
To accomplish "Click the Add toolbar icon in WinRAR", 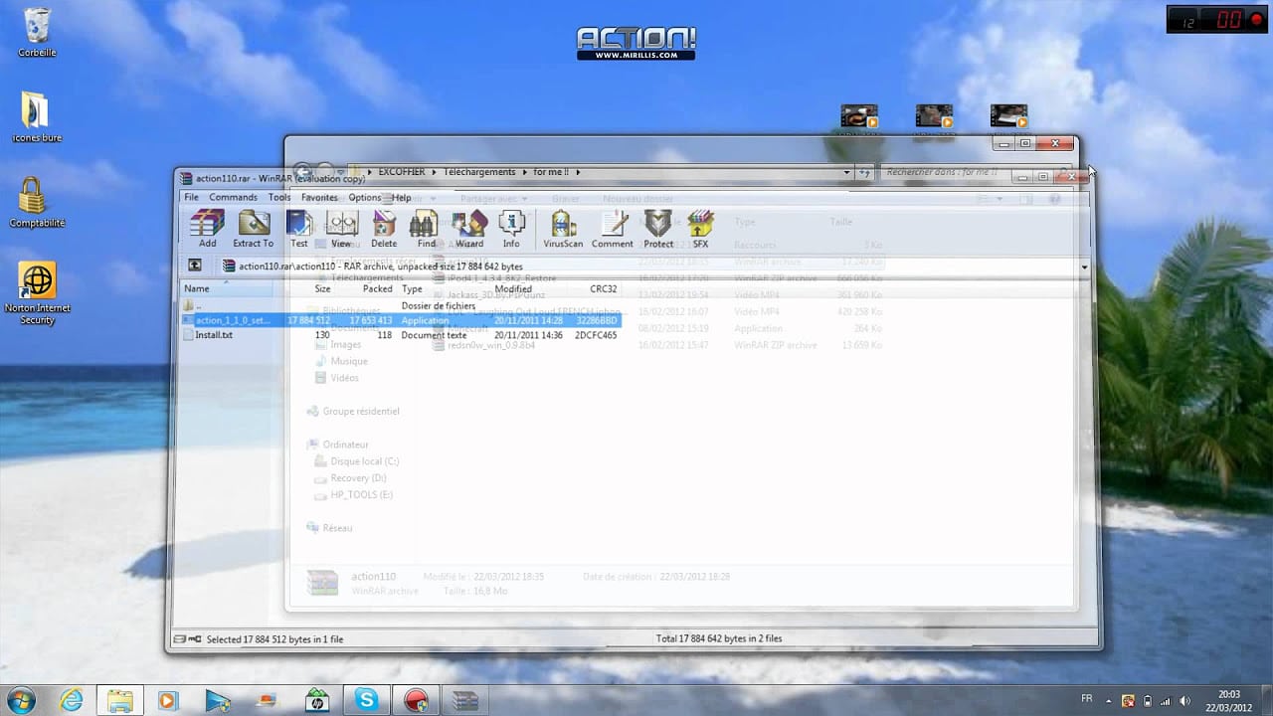I will click(207, 229).
